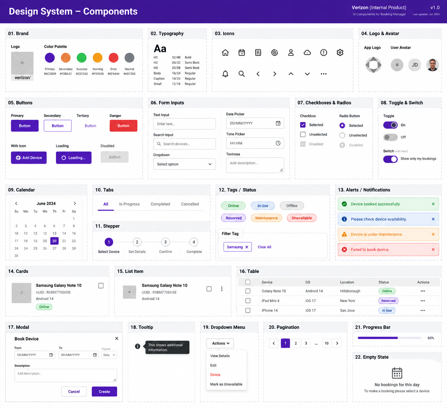Open the Select option dropdown
Viewport: 447px width, 408px height.
pos(184,164)
